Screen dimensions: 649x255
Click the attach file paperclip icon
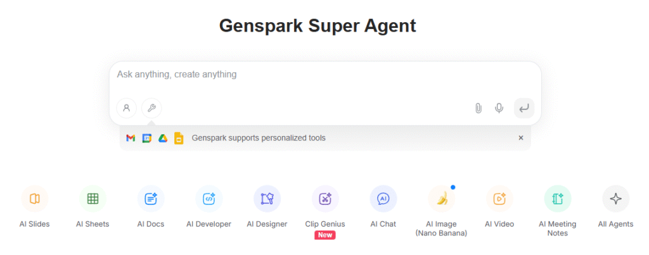(479, 108)
